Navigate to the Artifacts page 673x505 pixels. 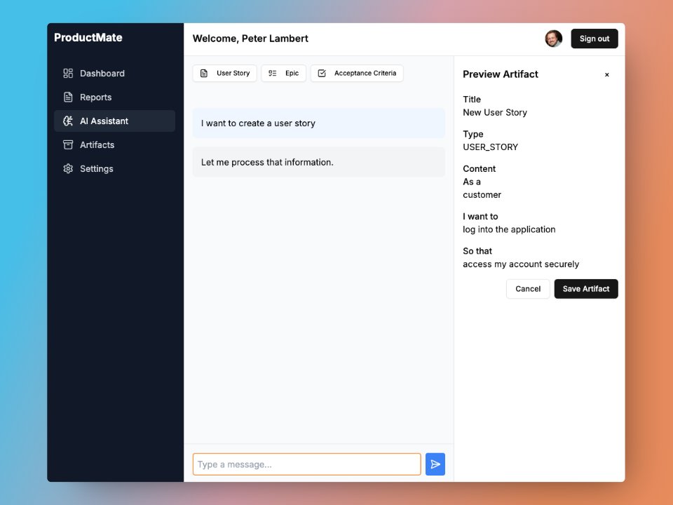97,144
